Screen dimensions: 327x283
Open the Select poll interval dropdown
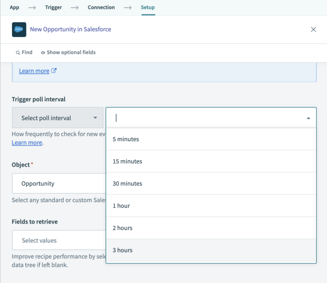(x=57, y=118)
